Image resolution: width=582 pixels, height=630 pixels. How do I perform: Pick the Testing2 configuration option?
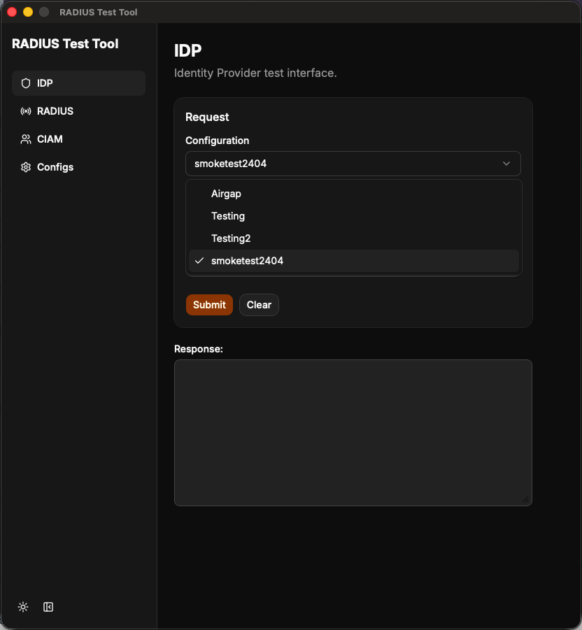click(x=354, y=238)
